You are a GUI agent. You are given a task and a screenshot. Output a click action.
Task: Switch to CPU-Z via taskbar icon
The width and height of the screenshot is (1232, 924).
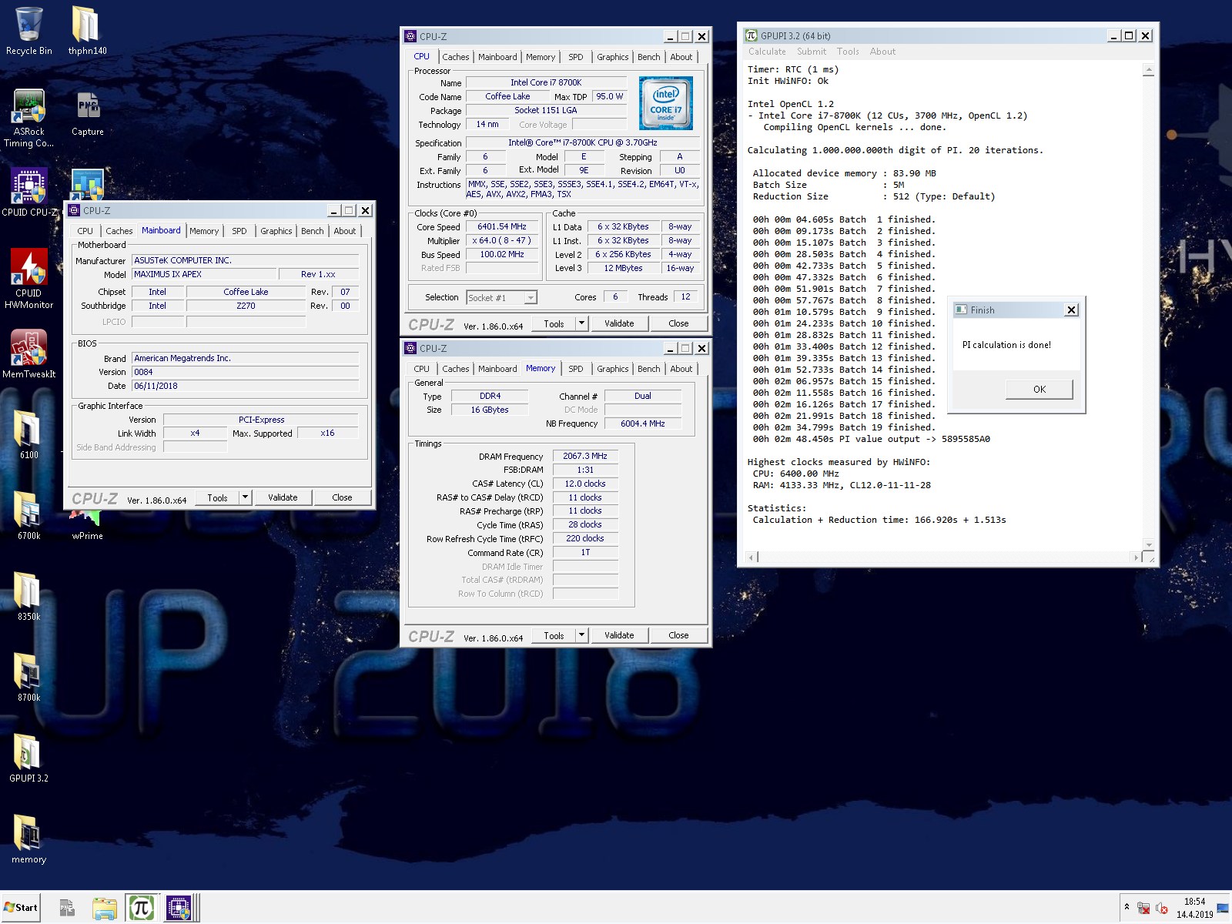click(x=179, y=909)
